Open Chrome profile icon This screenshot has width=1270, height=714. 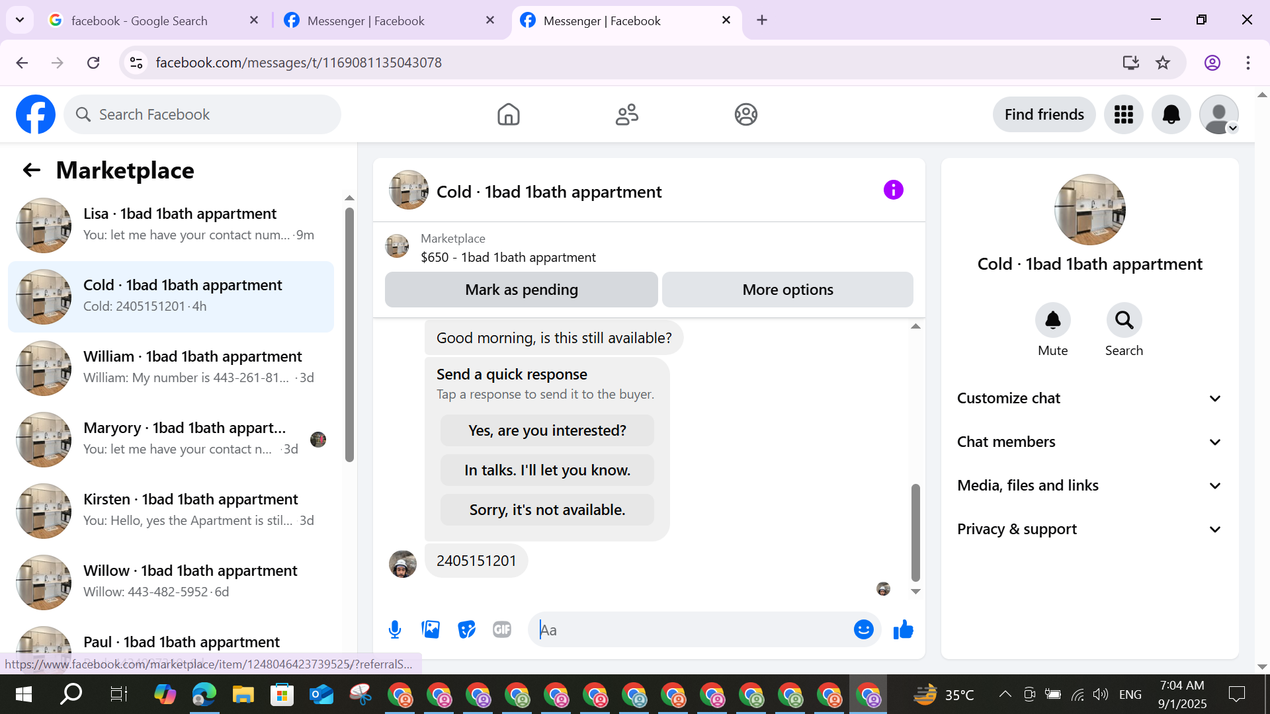[x=1212, y=63]
